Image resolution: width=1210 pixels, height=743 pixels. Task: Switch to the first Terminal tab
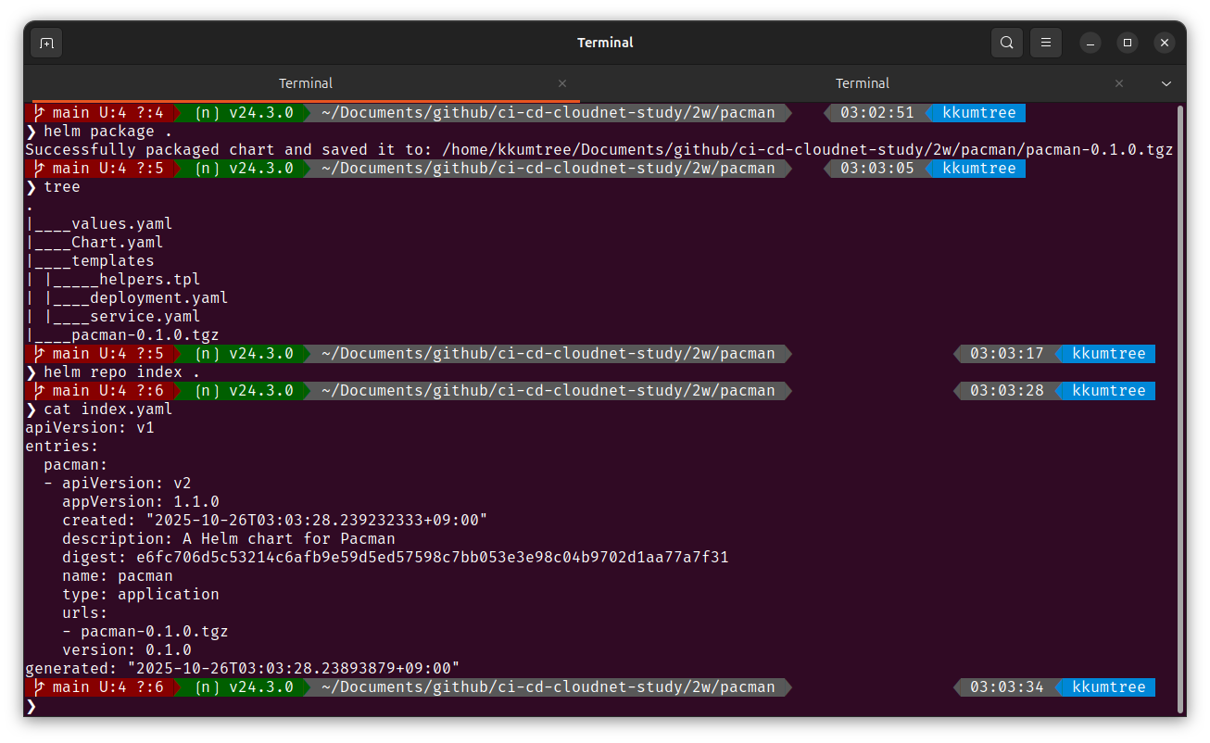pos(306,83)
